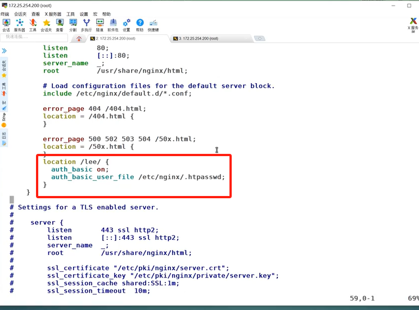Open the 工具 sidebar tab
The image size is (419, 310).
(x=4, y=89)
